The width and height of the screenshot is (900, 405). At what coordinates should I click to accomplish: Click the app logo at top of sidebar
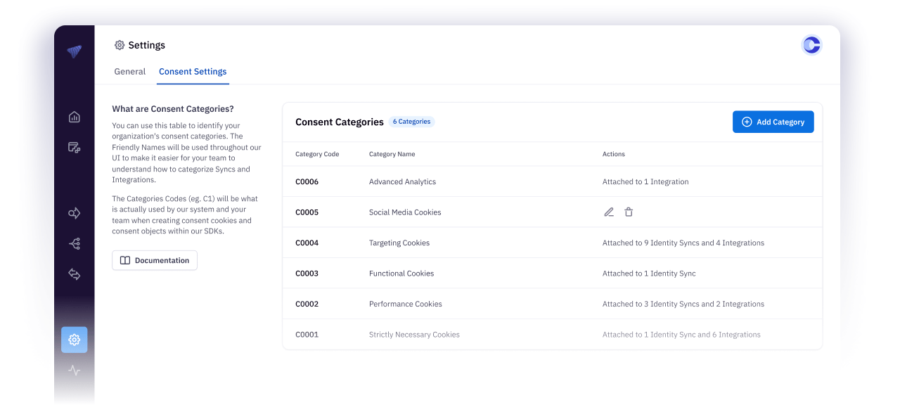click(x=75, y=51)
